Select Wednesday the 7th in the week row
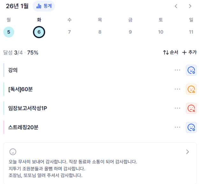The height and width of the screenshot is (184, 201). [69, 32]
